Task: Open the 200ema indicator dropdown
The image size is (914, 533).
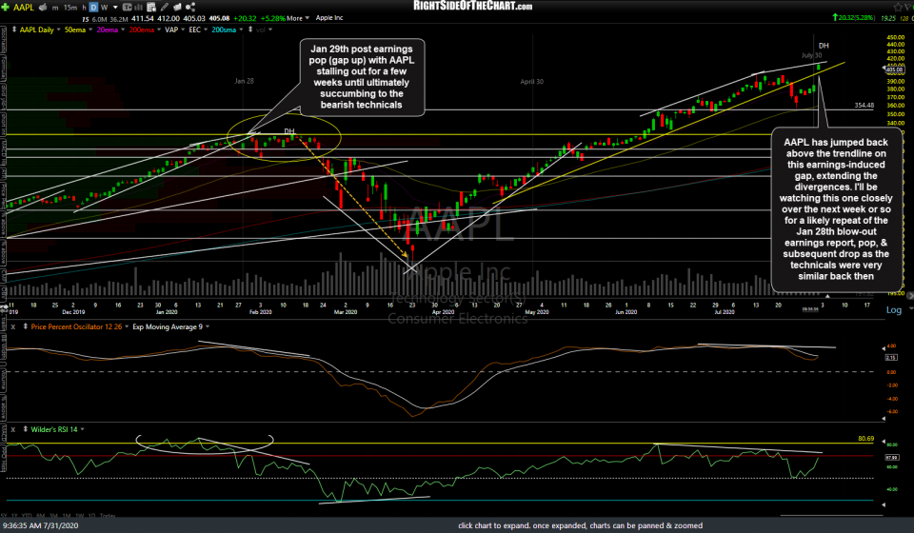Action: pos(159,30)
